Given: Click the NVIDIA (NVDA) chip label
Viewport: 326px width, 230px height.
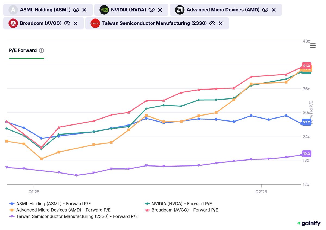Looking at the screenshot, I should point(128,10).
